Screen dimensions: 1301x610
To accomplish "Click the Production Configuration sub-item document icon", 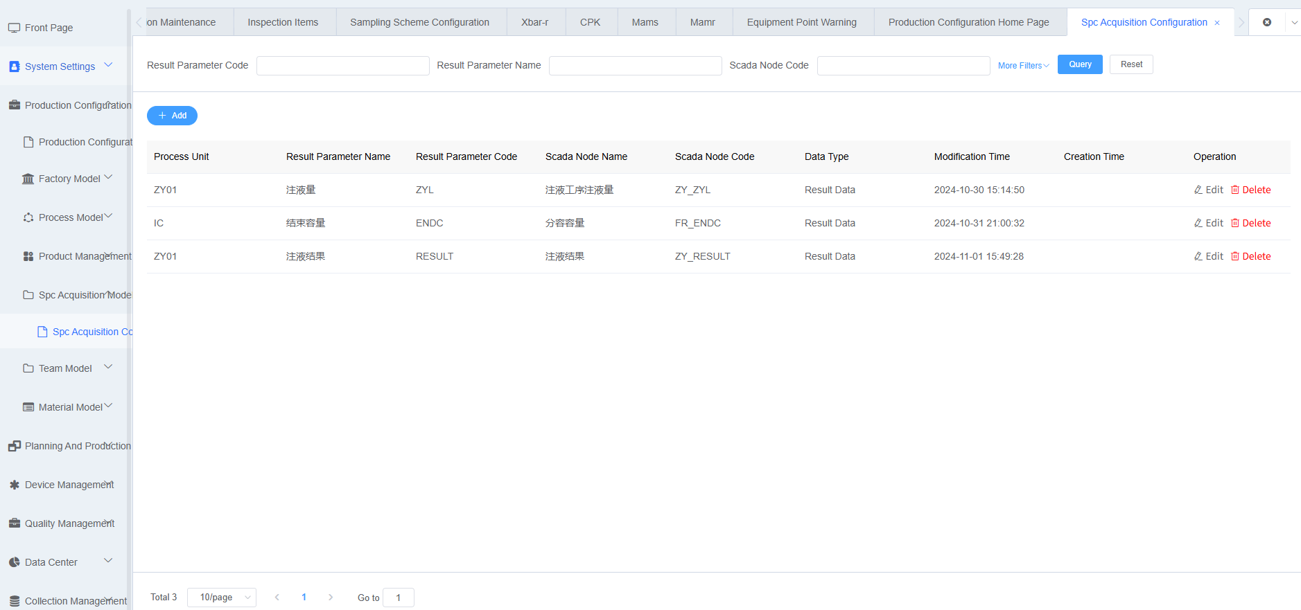I will coord(28,142).
